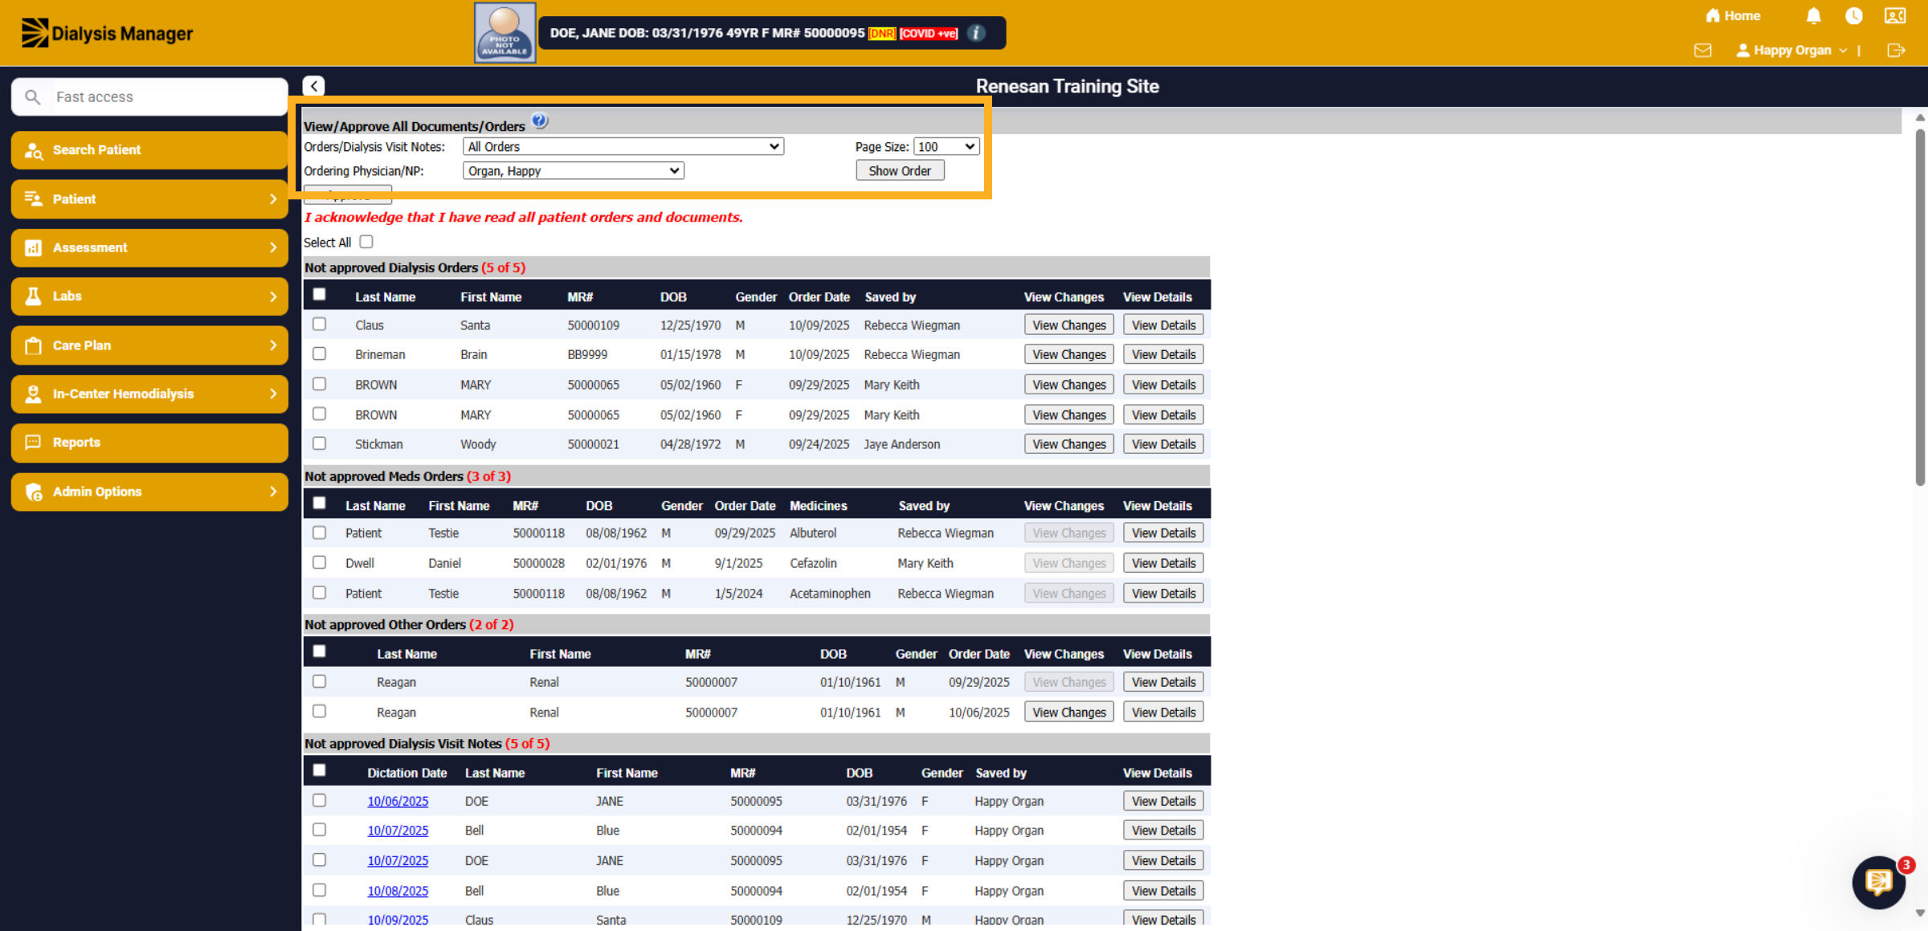Open the Orders/Dialysis Visit Notes dropdown
Screen dimensions: 1928x931
[623, 147]
